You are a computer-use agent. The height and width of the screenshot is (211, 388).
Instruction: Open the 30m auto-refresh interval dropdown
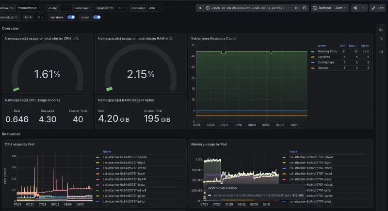[341, 8]
